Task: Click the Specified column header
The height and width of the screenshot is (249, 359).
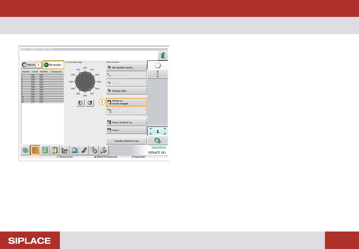Action: point(43,72)
